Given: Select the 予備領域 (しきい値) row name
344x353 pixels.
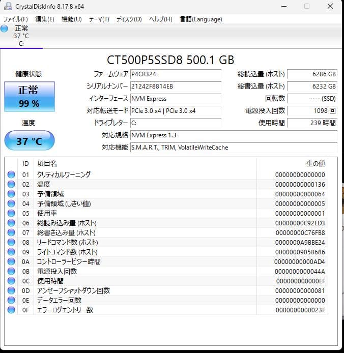Looking at the screenshot, I should tap(64, 204).
